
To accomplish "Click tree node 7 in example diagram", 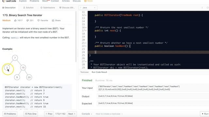I will (15, 58).
